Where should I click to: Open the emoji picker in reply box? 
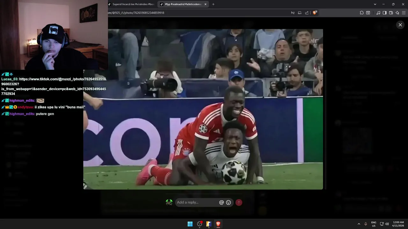coord(229,202)
